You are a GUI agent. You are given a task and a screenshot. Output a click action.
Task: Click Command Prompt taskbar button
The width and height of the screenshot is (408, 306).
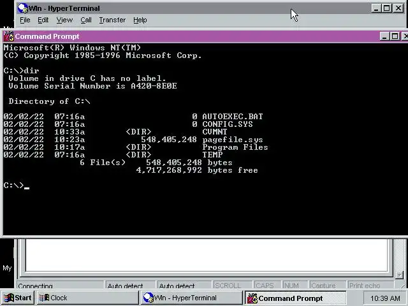295,298
